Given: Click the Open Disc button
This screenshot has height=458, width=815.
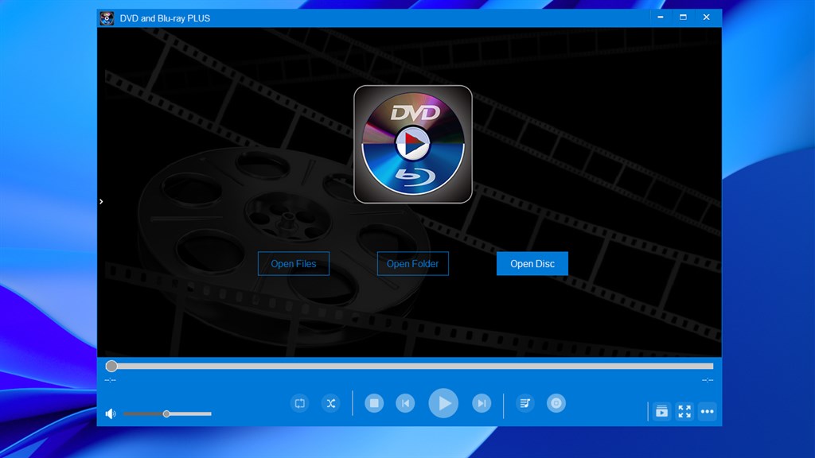Looking at the screenshot, I should pyautogui.click(x=532, y=264).
